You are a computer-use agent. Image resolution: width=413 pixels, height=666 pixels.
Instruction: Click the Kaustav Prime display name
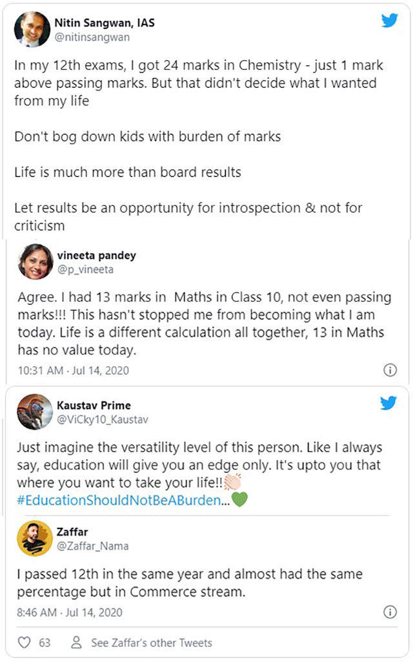tap(98, 406)
